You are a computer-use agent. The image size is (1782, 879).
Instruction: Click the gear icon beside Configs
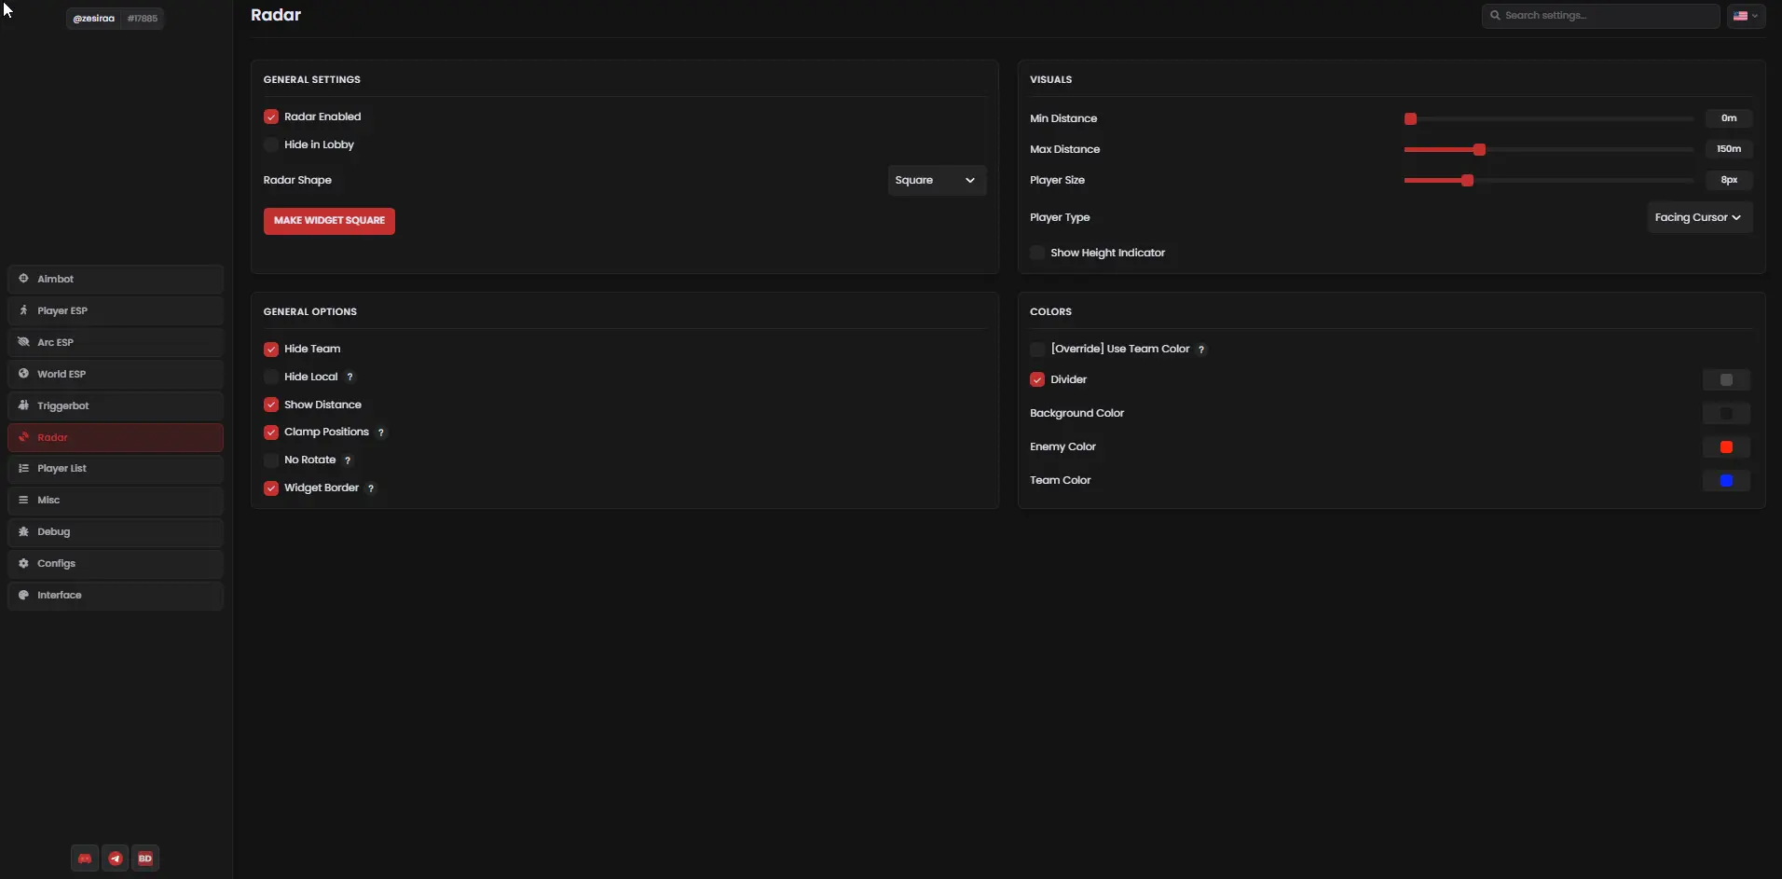click(24, 563)
